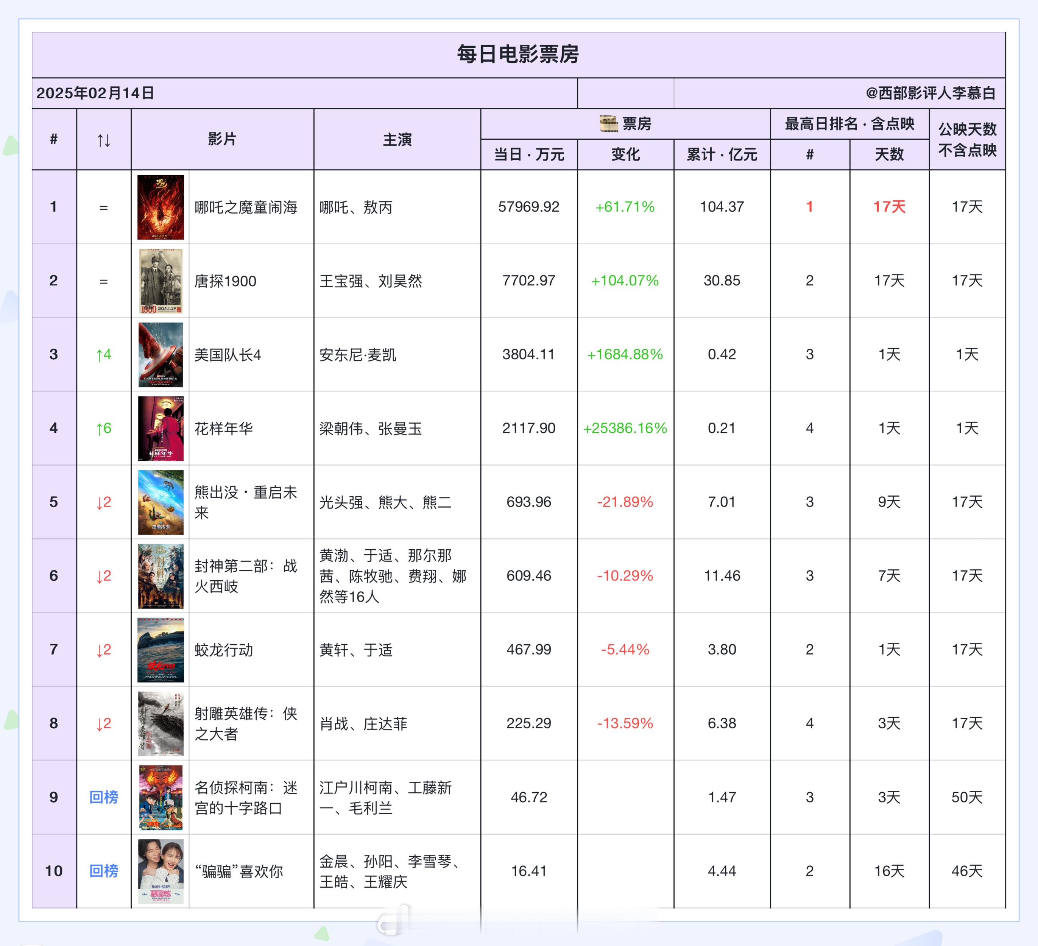Click the cumulative total 11.46
This screenshot has height=946, width=1038.
tap(722, 576)
